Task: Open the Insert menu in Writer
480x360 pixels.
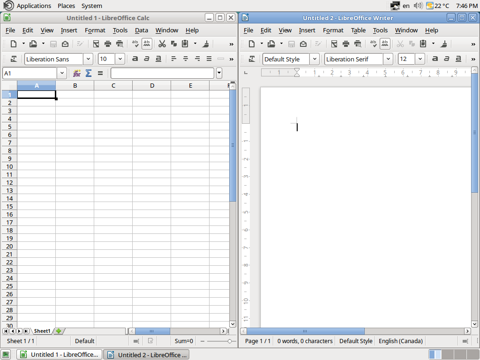Action: 307,30
